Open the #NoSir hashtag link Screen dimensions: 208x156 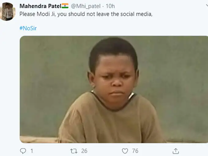click(28, 28)
